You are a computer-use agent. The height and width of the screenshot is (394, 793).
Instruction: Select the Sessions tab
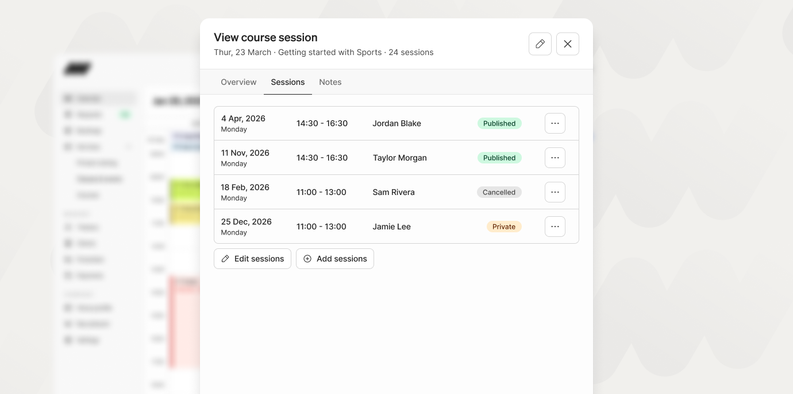[x=288, y=82]
